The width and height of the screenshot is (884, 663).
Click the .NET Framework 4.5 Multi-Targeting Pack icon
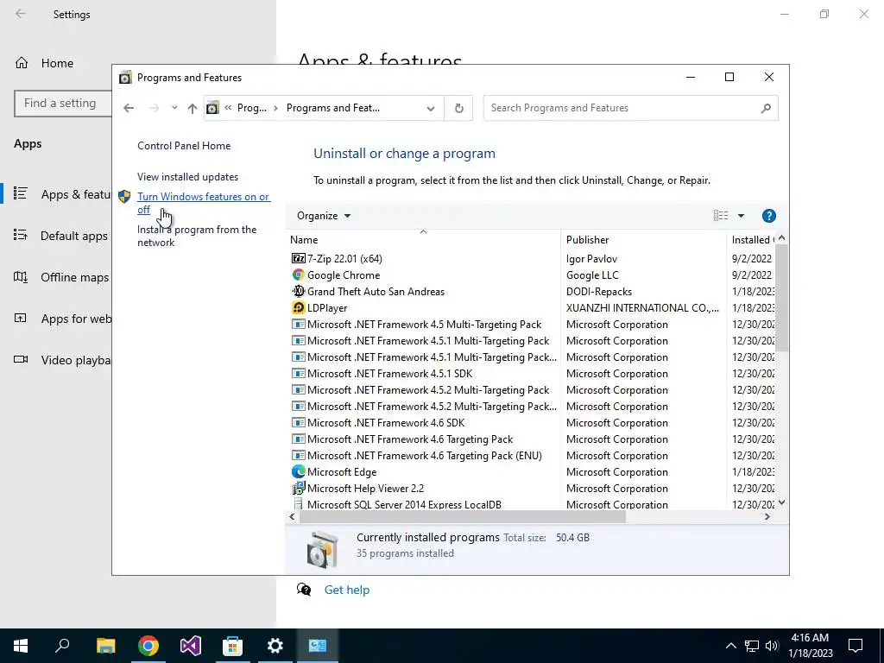point(298,325)
